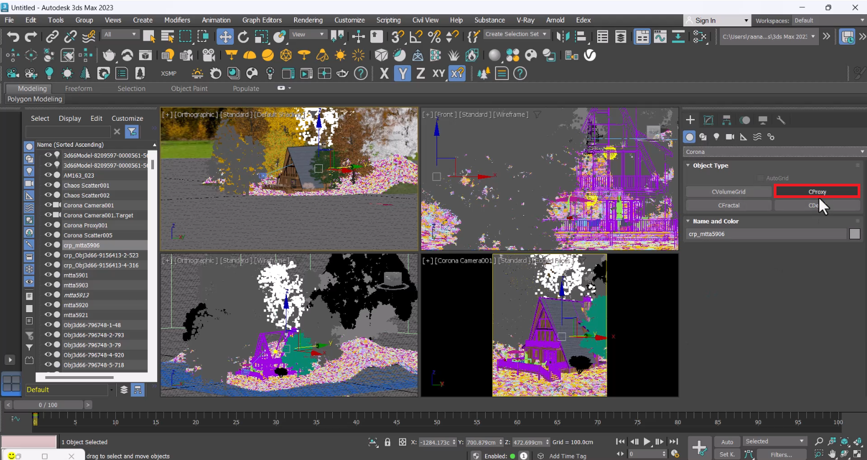Viewport: 867px width, 460px height.
Task: Switch to the Freeform ribbon tab
Action: point(78,89)
